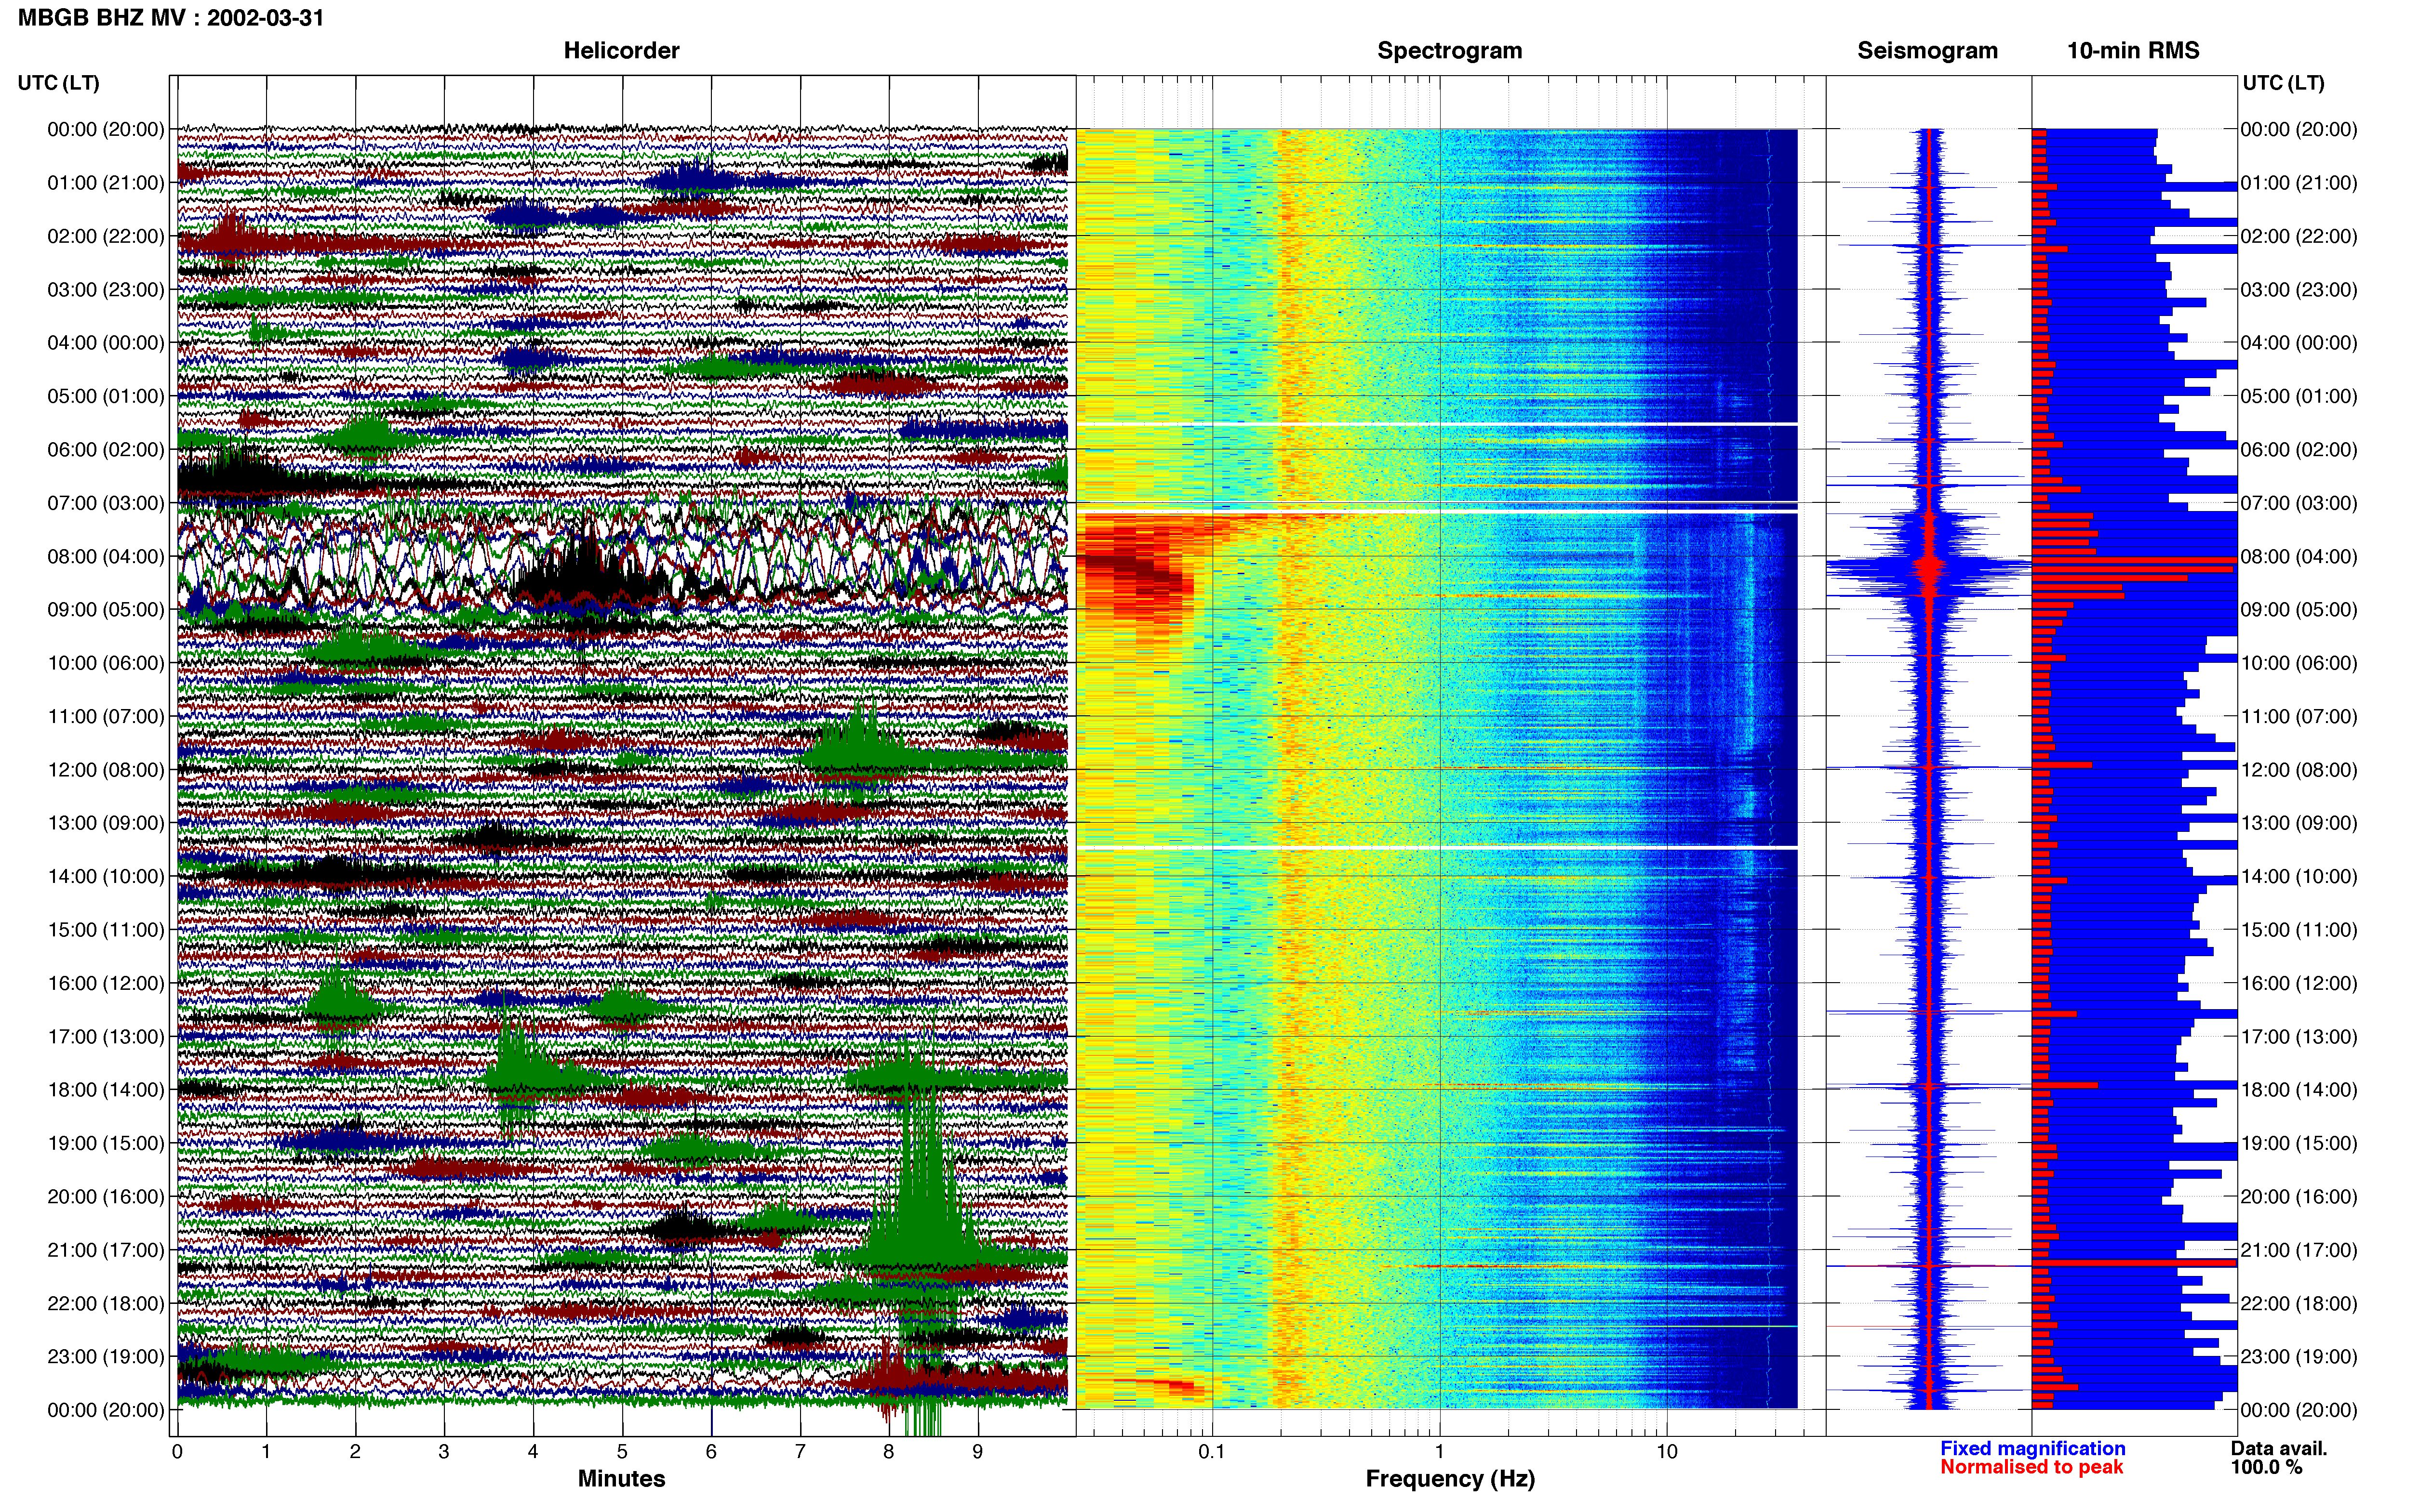Click left time label '19:00 (15:00)'
2419x1512 pixels.
coord(106,1143)
